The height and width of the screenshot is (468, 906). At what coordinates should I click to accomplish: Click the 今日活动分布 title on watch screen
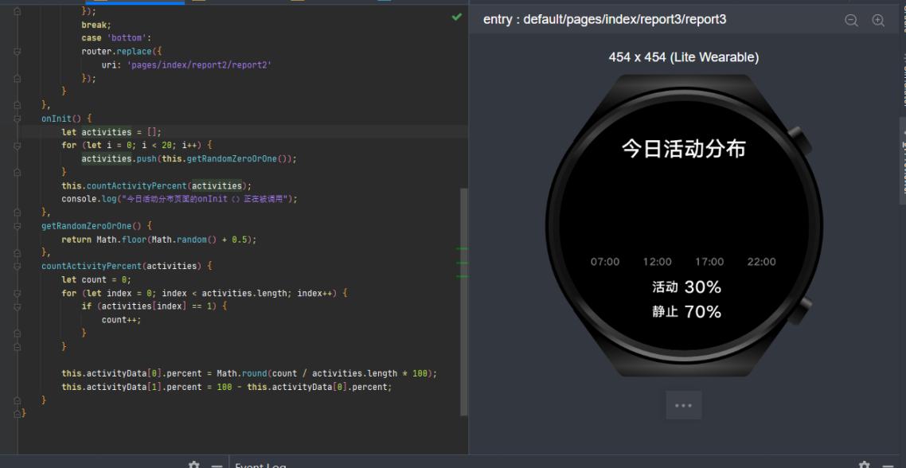click(x=683, y=149)
